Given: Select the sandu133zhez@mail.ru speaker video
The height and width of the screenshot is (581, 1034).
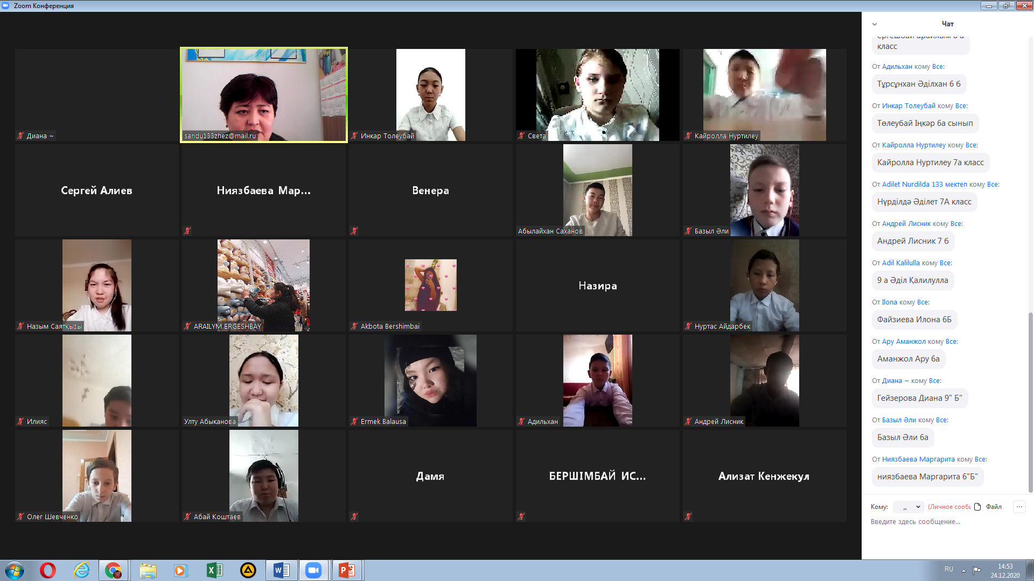Looking at the screenshot, I should tap(263, 94).
